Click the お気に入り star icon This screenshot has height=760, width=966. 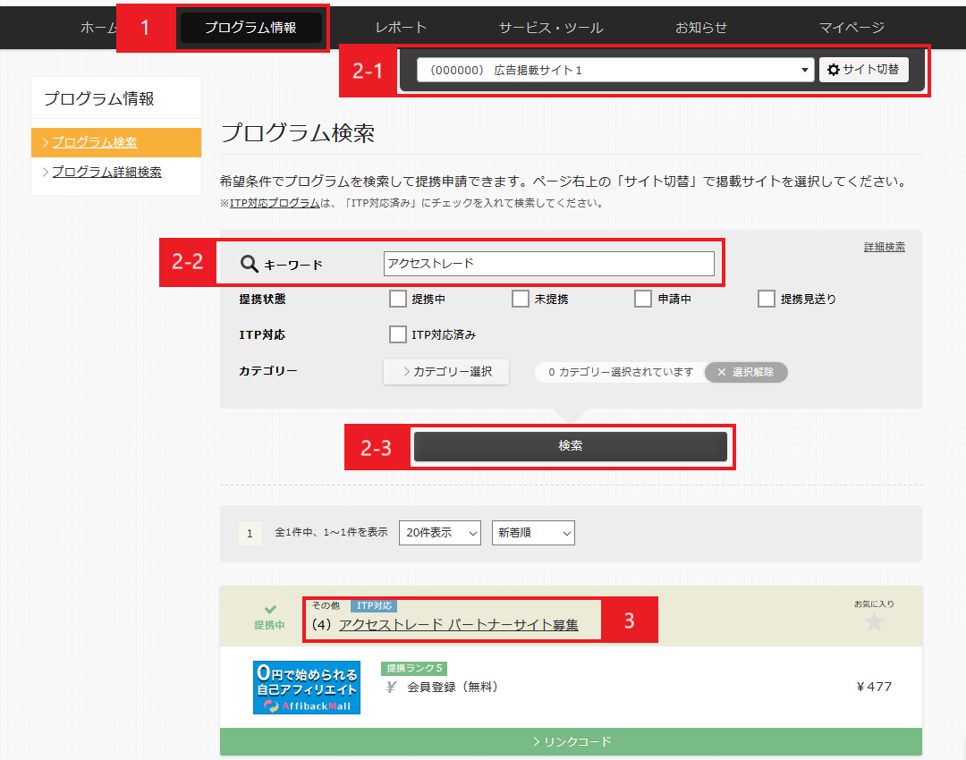(x=874, y=622)
